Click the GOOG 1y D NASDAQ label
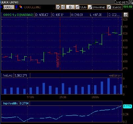 (18, 15)
